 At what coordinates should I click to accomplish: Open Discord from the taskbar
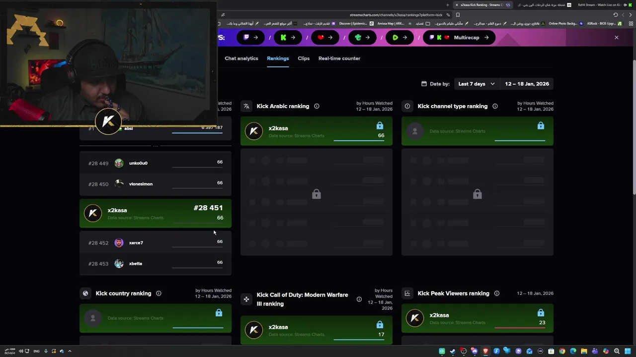(x=475, y=351)
